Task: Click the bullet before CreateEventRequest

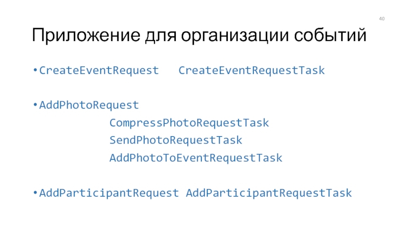Action: click(35, 70)
